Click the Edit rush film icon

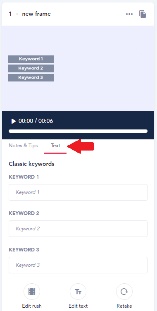pos(32,292)
